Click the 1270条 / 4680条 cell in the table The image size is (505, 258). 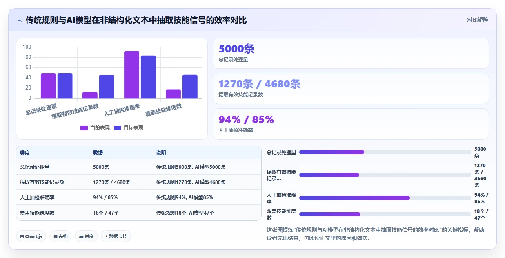tap(111, 182)
